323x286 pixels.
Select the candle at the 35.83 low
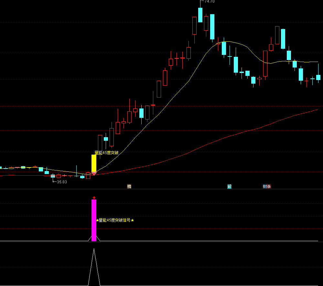coord(53,176)
